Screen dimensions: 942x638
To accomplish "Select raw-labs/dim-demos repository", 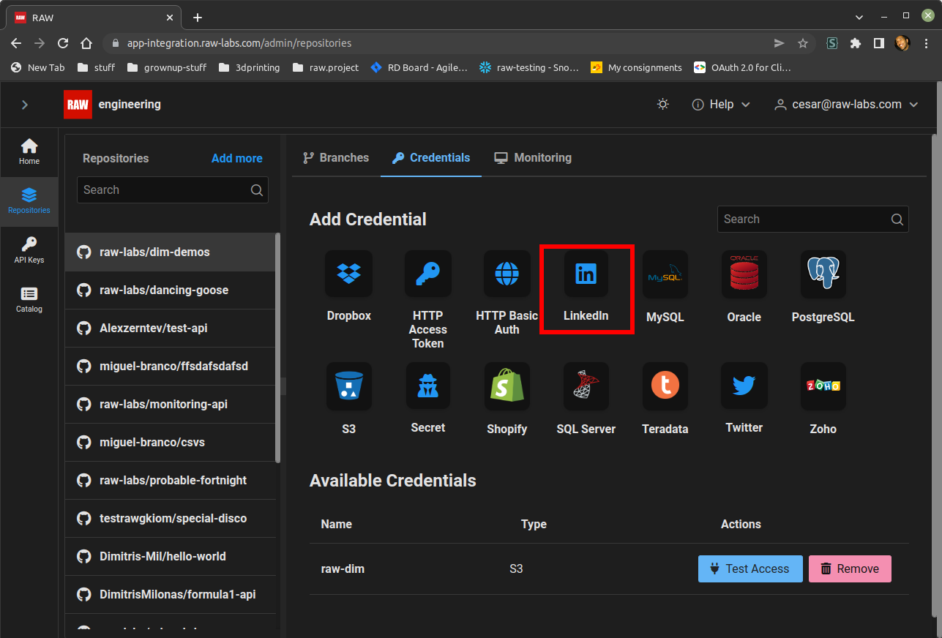I will pyautogui.click(x=171, y=252).
